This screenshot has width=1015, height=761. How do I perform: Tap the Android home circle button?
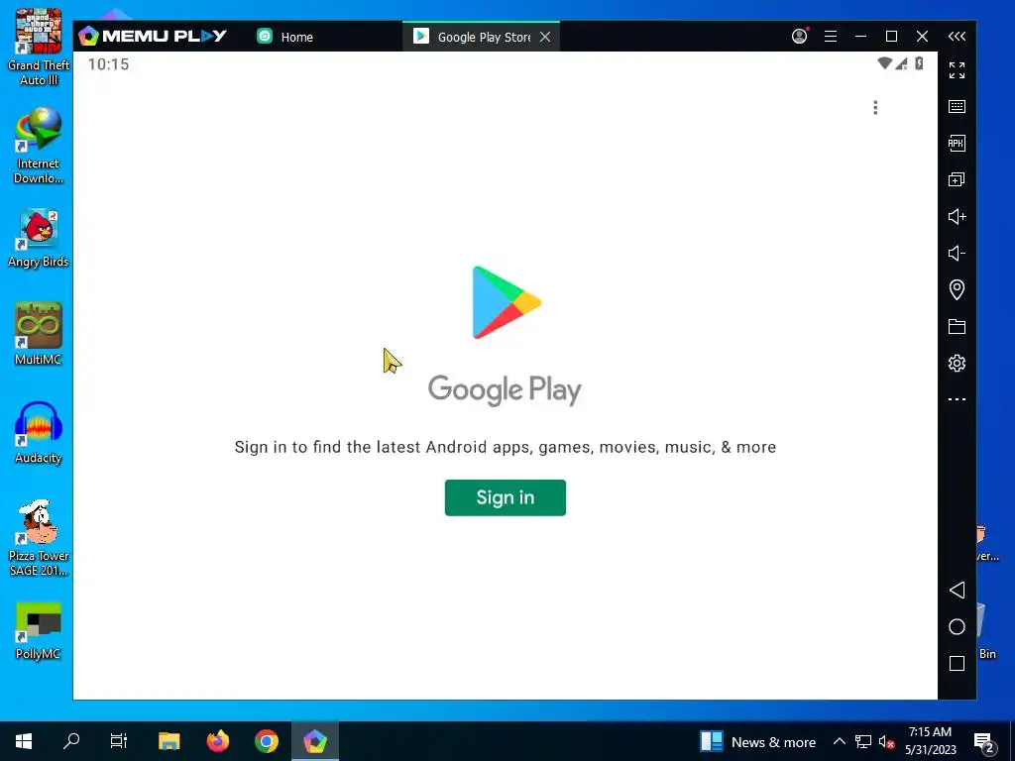coord(957,626)
